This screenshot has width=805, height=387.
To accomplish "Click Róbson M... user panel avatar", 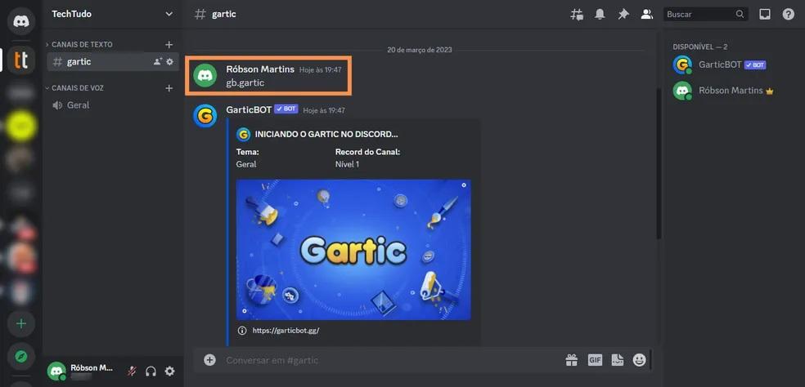I will click(56, 371).
